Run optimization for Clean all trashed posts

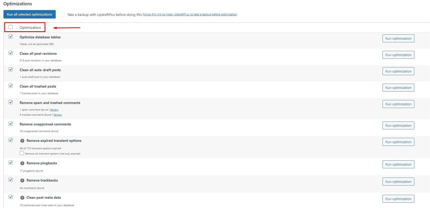point(398,88)
